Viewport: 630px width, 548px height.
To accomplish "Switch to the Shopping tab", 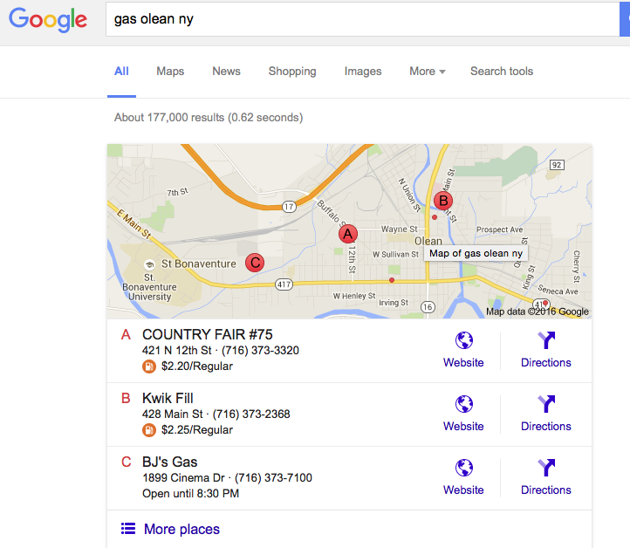I will coord(292,71).
